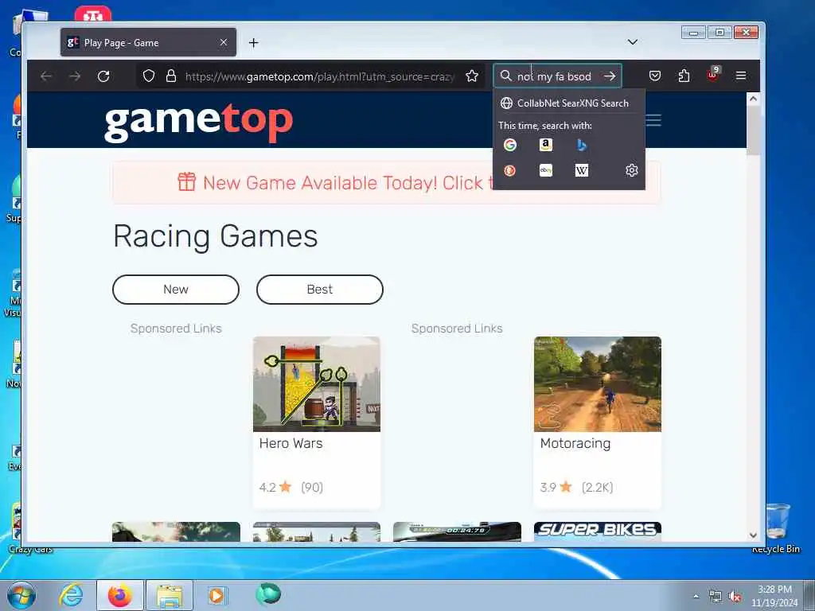
Task: Search this time with Amazon
Action: tap(546, 145)
